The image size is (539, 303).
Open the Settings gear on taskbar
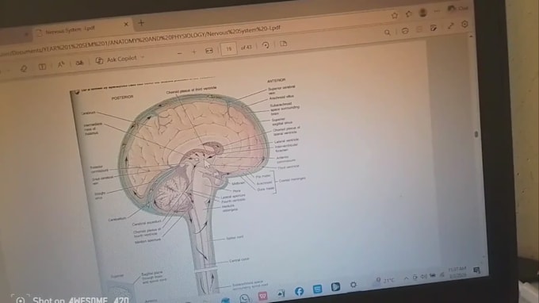coord(353,285)
